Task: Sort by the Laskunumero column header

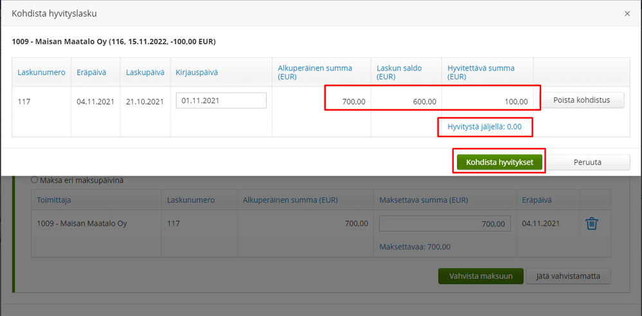Action: click(x=41, y=72)
